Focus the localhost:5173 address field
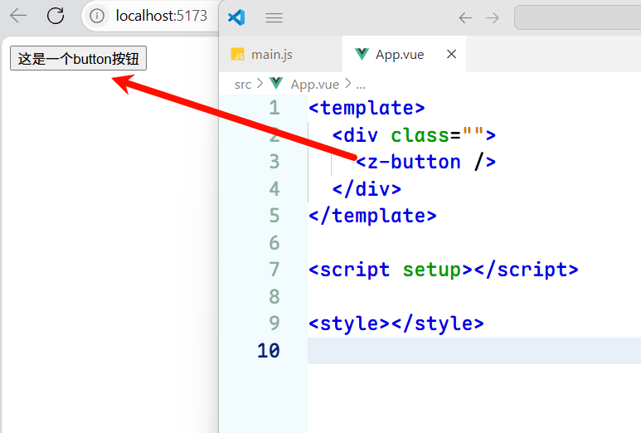 coord(161,16)
